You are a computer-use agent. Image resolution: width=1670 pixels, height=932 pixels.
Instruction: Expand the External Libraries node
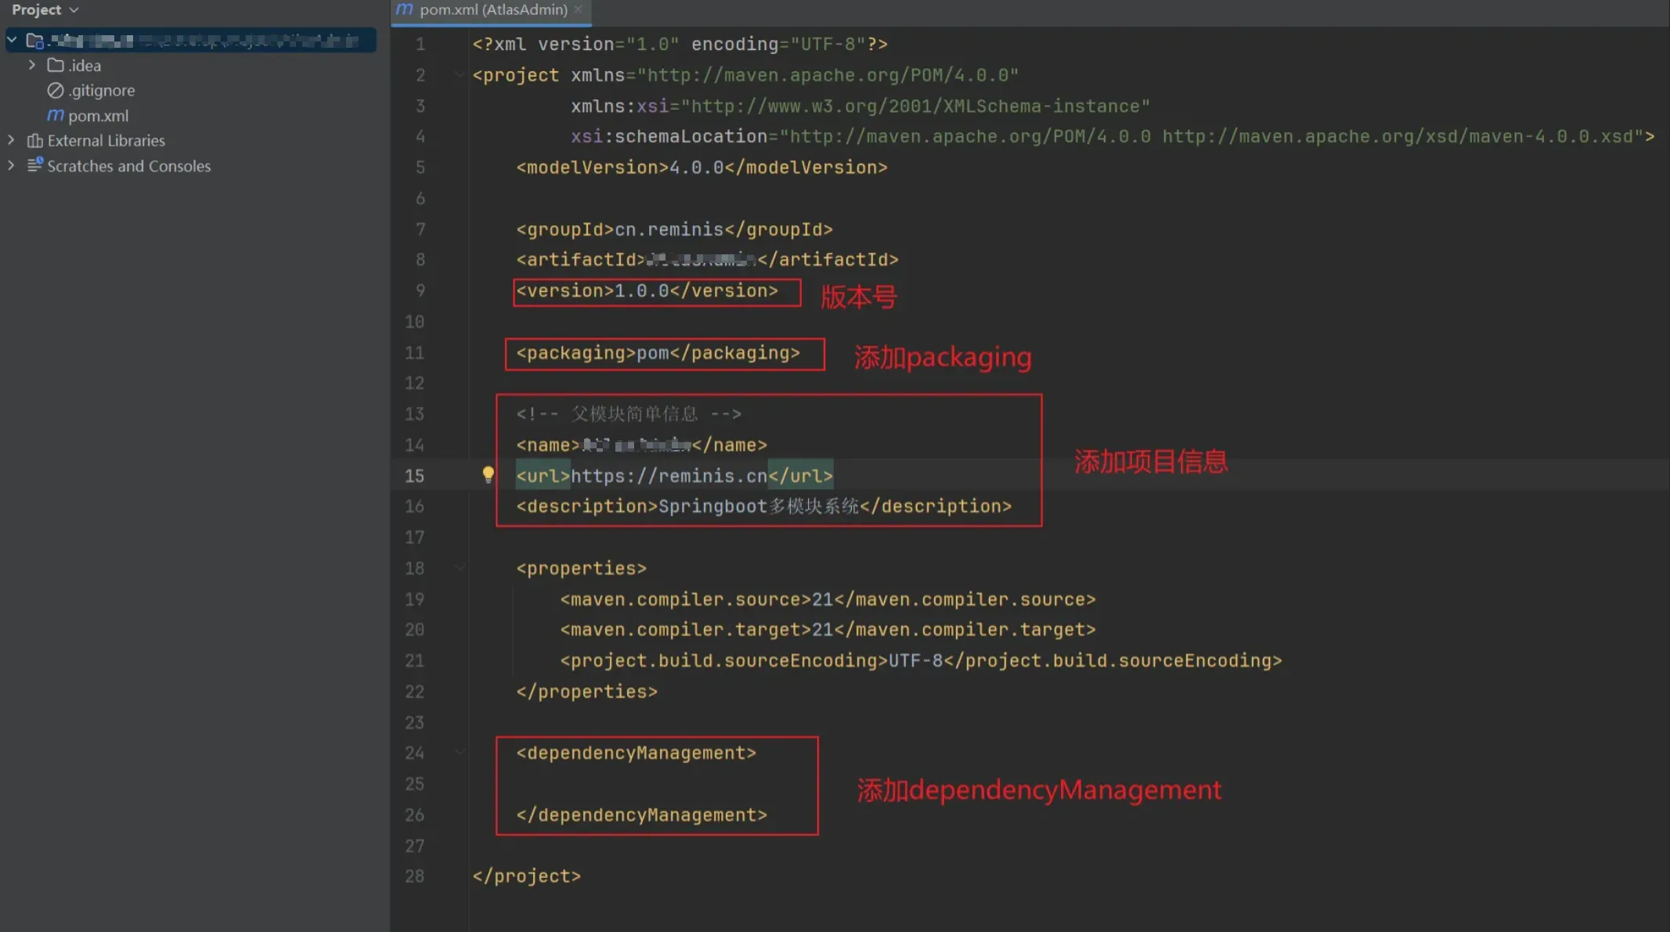tap(11, 140)
